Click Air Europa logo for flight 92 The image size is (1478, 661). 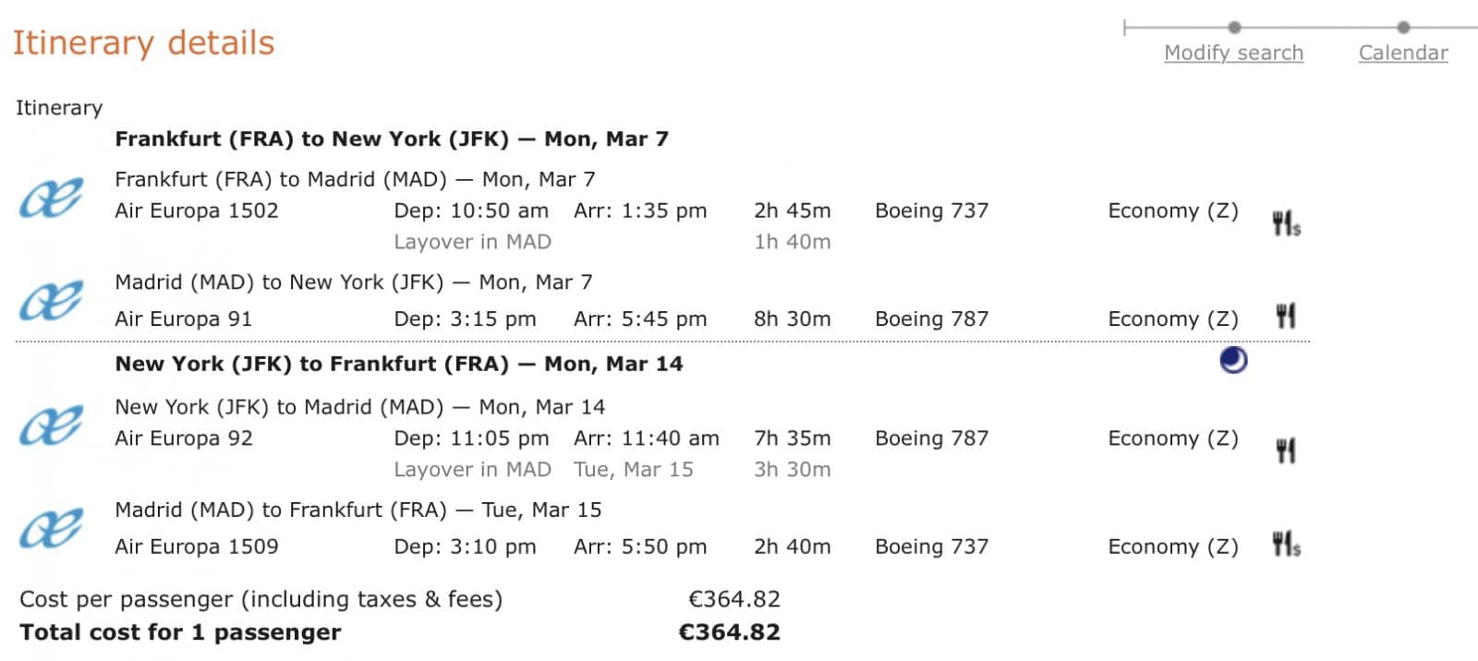[52, 426]
